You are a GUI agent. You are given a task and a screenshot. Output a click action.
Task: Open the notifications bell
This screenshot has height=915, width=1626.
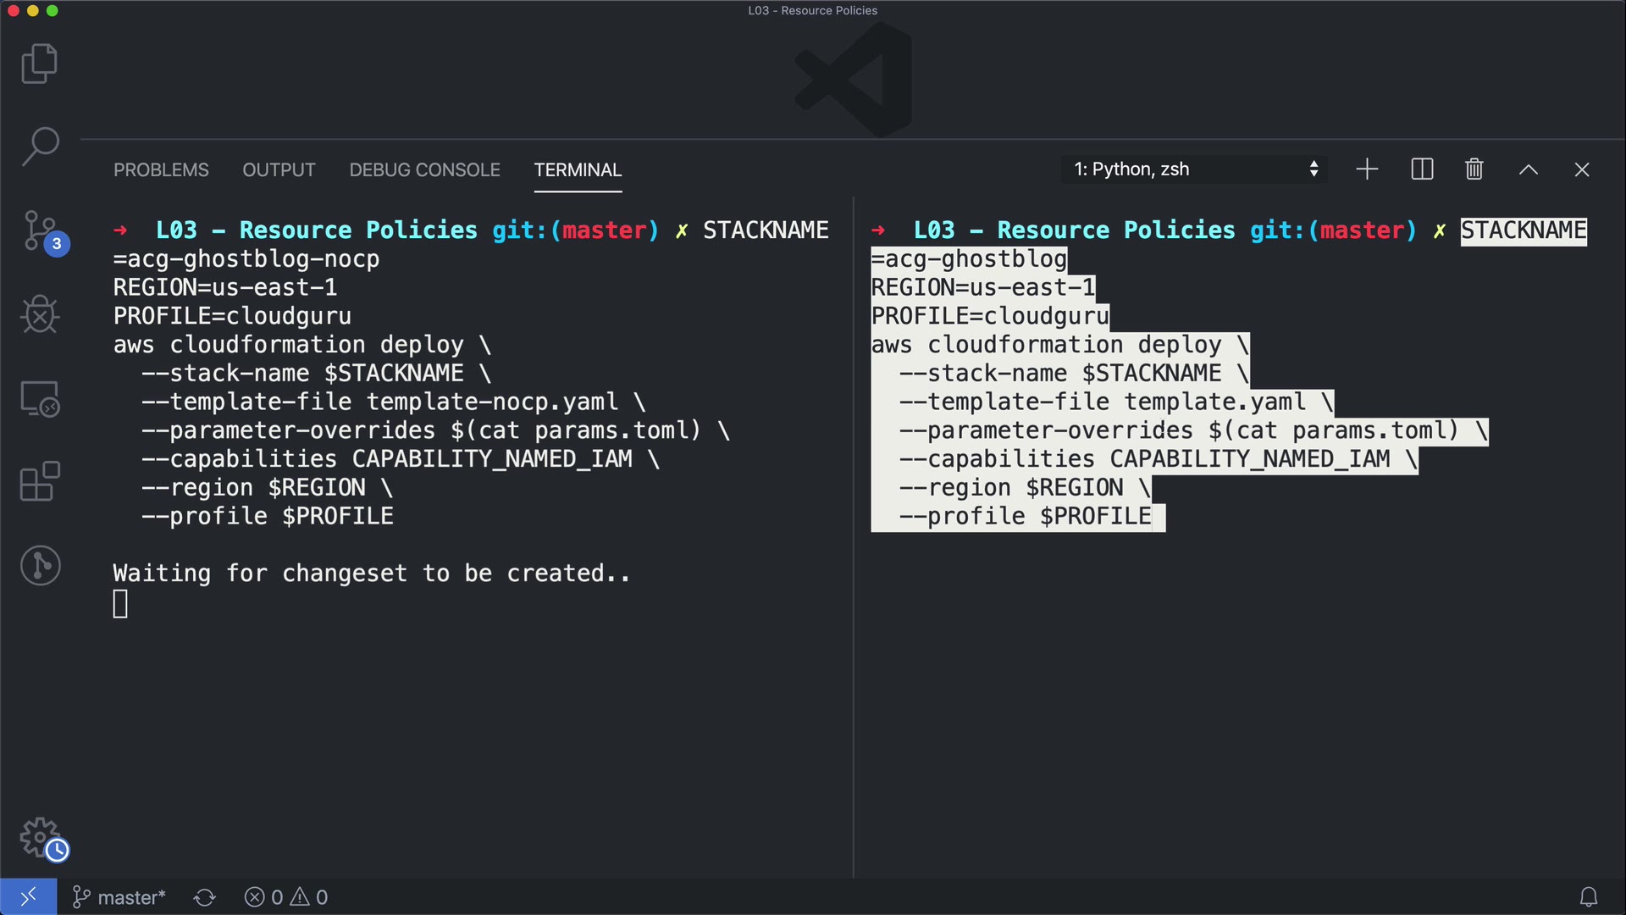(x=1588, y=896)
